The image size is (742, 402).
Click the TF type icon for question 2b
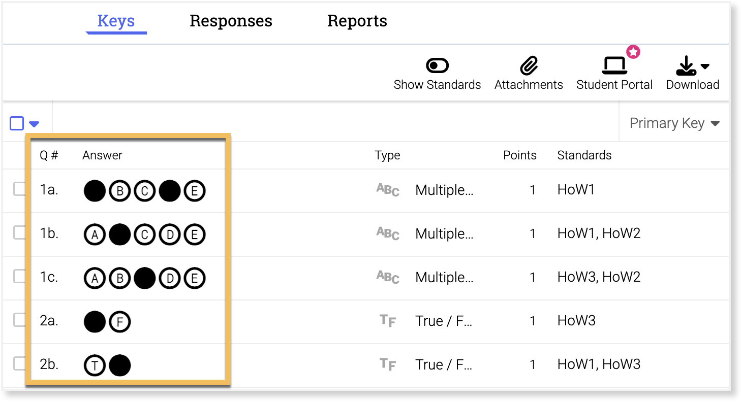tap(387, 364)
